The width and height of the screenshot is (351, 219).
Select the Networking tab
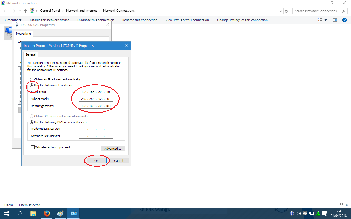(23, 33)
